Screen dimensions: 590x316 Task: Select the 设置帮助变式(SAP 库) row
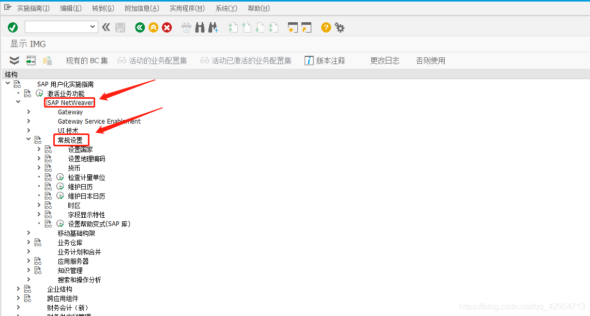pyautogui.click(x=99, y=224)
